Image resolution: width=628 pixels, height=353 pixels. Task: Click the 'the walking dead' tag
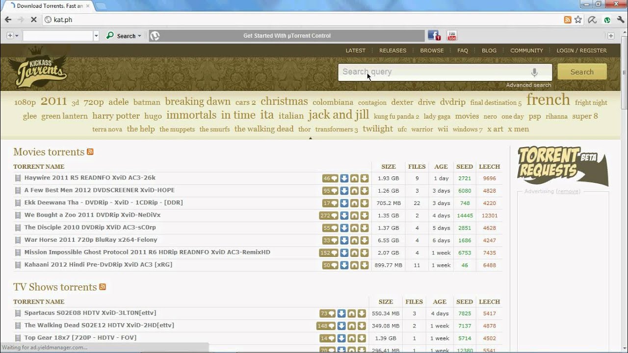pyautogui.click(x=264, y=129)
